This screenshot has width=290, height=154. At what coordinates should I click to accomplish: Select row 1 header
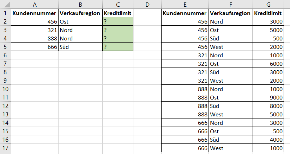tap(6, 13)
